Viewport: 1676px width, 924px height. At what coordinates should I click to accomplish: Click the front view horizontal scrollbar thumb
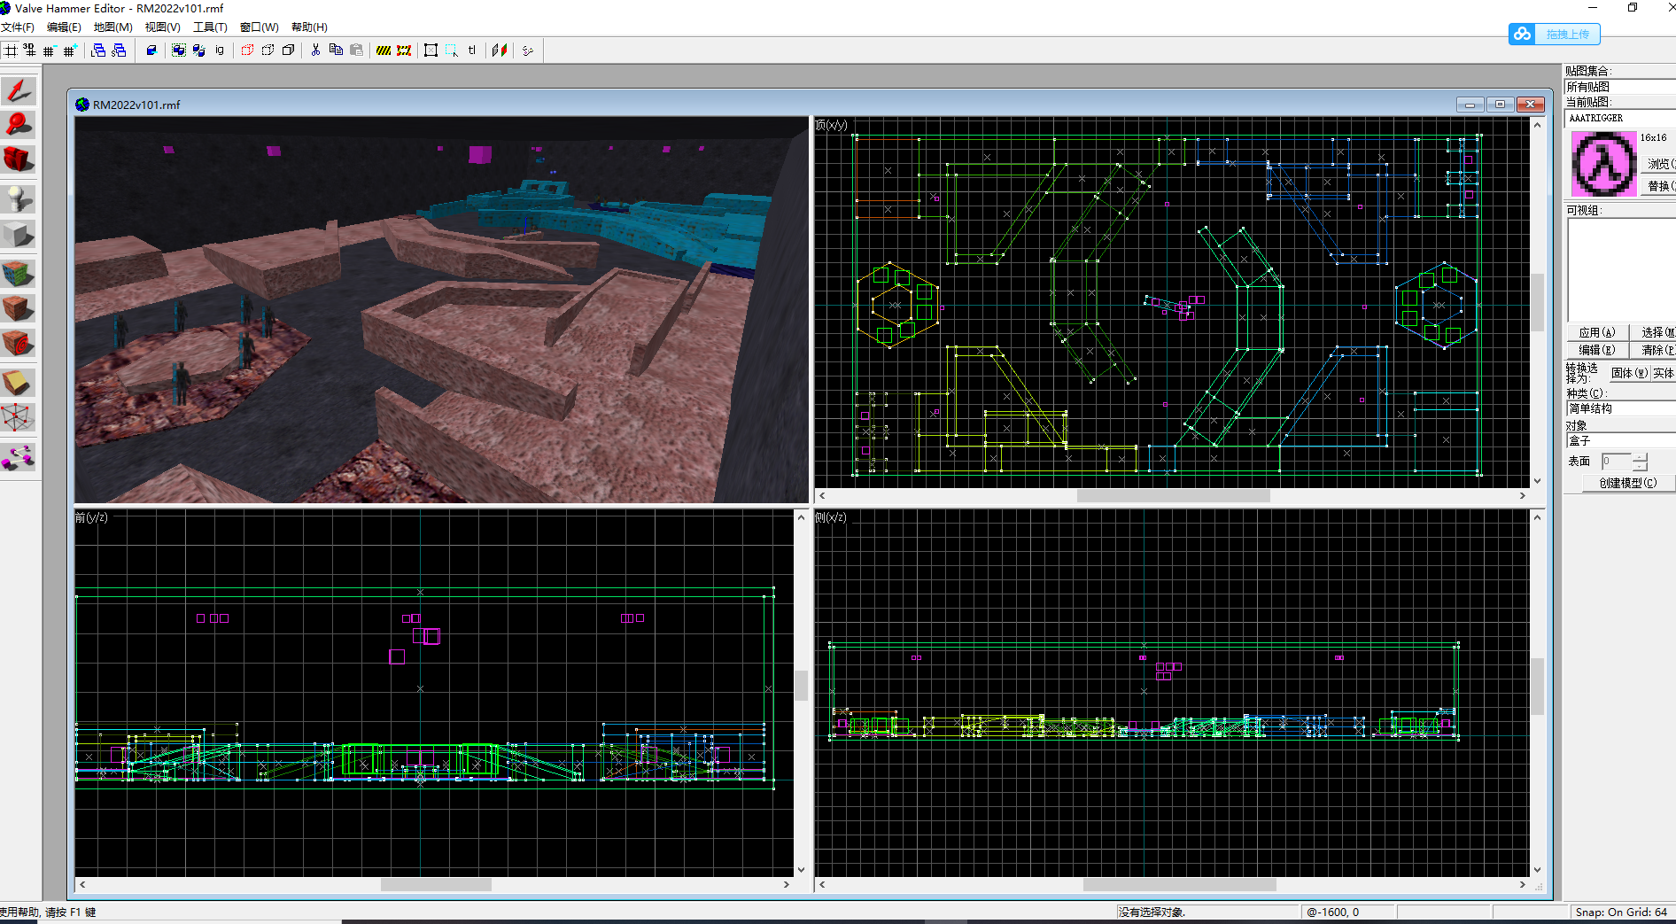pos(436,884)
